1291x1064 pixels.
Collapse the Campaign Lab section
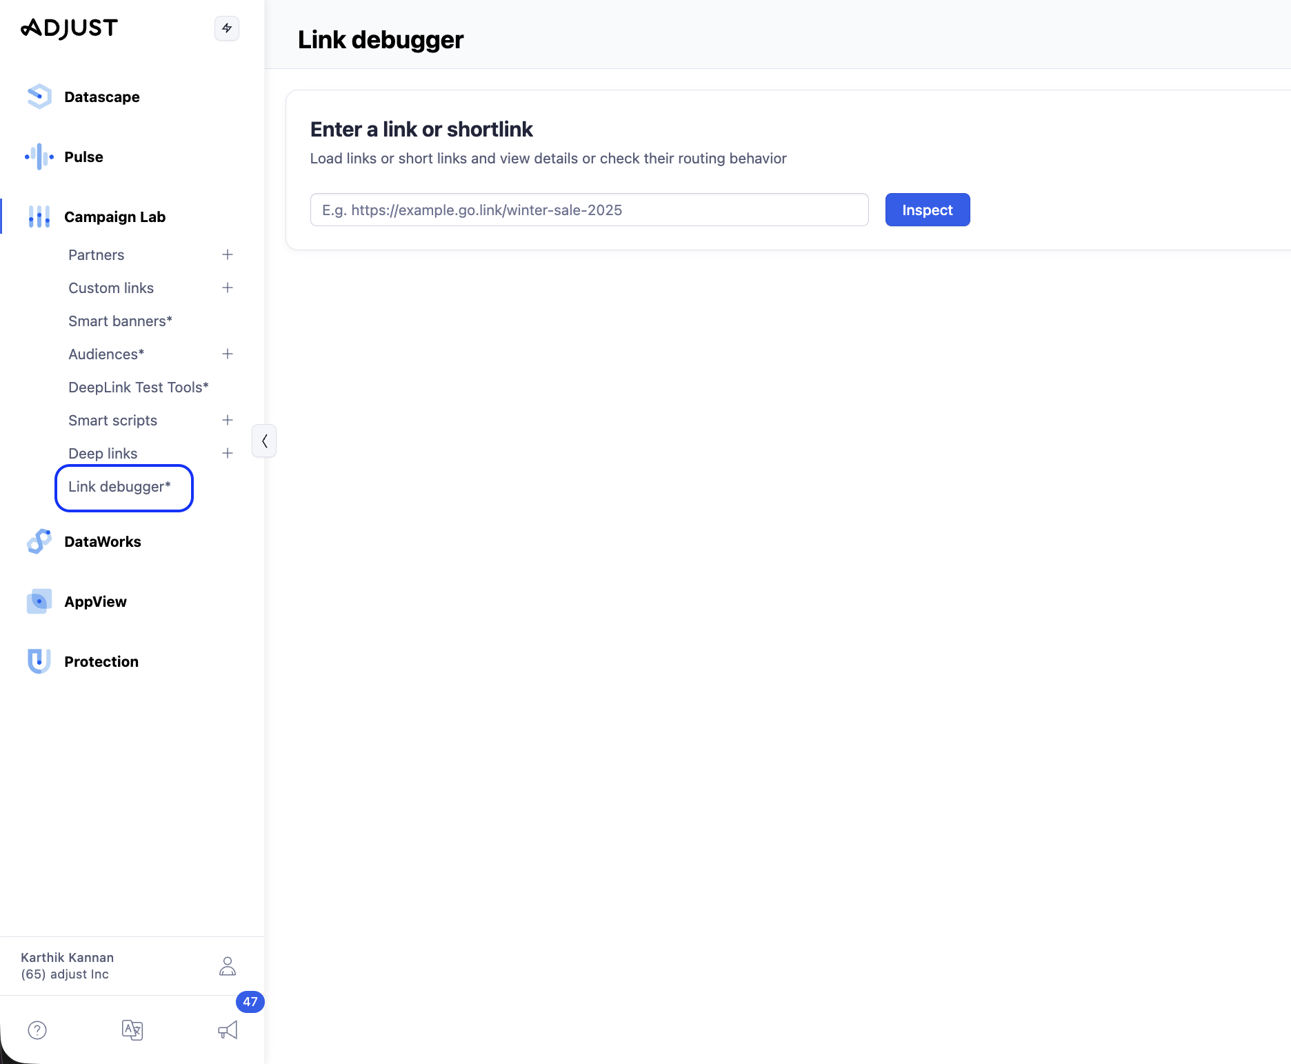(x=114, y=217)
